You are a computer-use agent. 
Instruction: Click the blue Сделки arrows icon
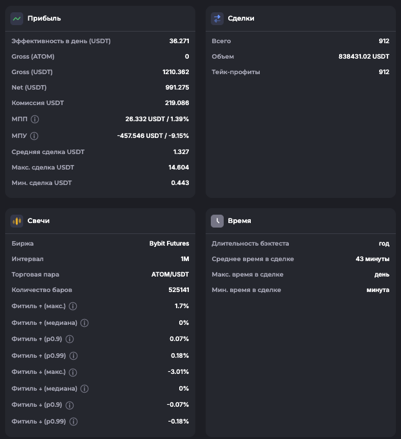click(217, 19)
